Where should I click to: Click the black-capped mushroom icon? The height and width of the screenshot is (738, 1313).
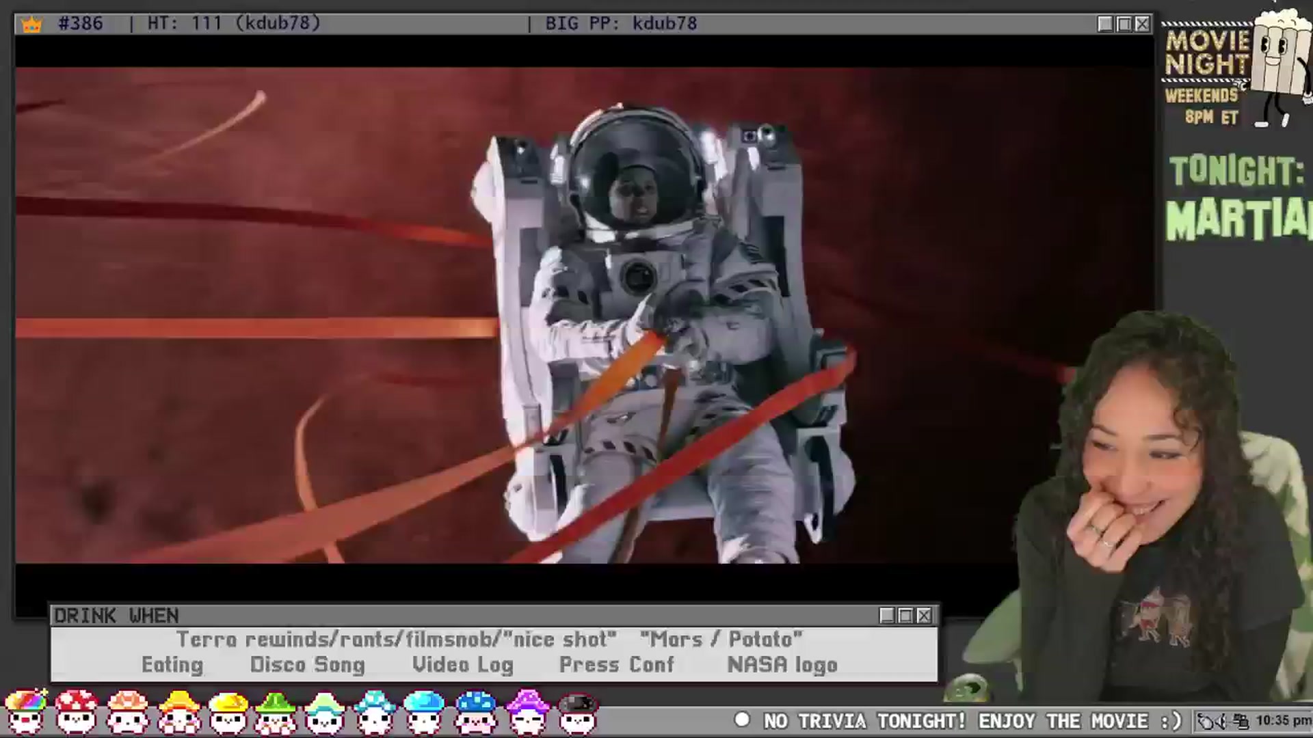click(578, 713)
